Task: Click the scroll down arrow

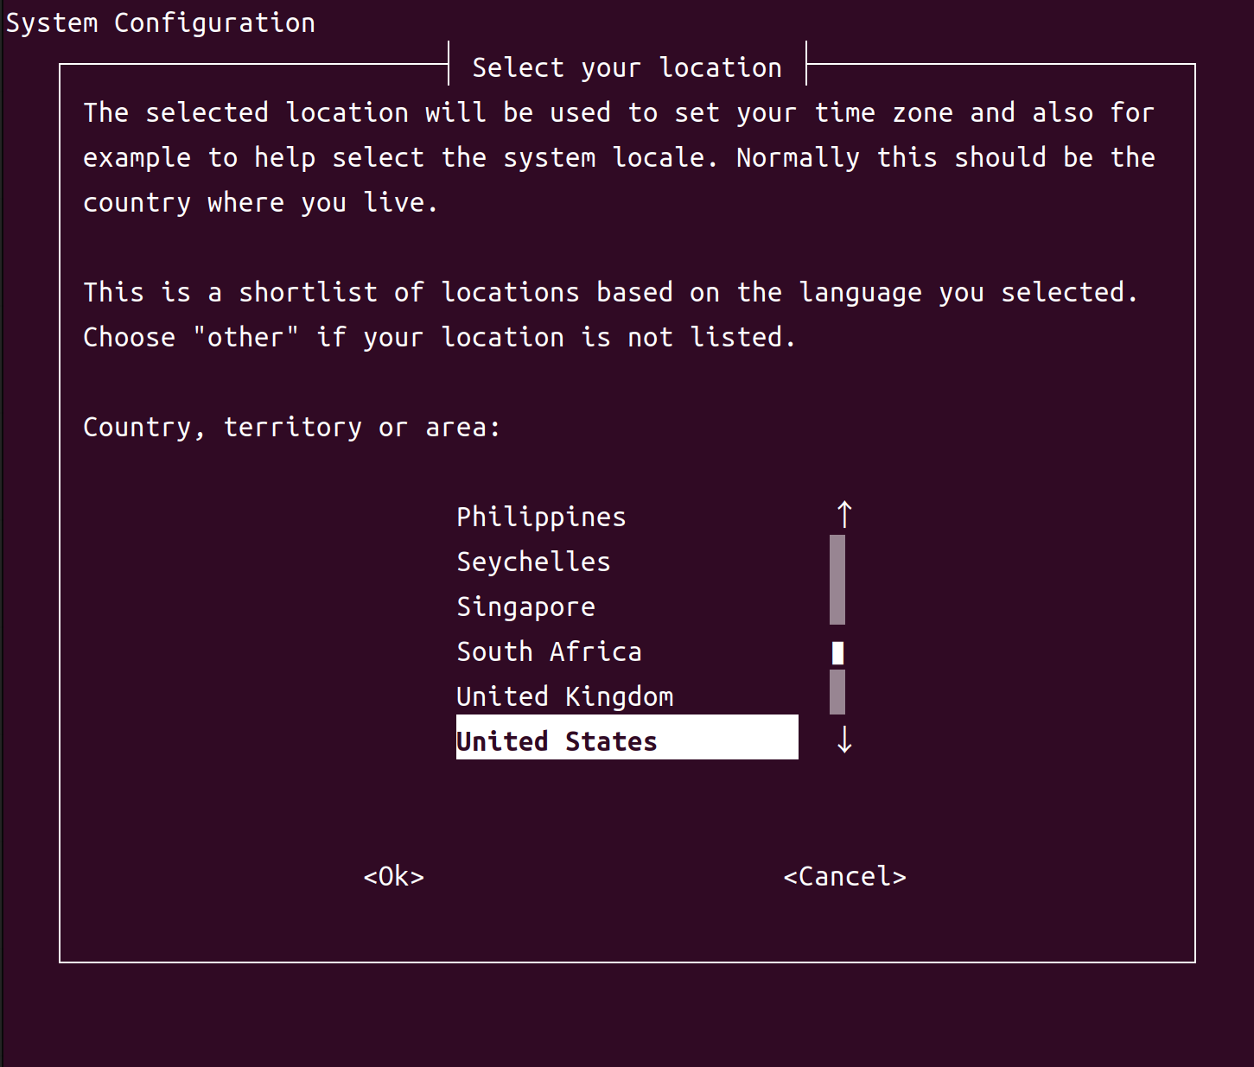Action: pos(844,740)
